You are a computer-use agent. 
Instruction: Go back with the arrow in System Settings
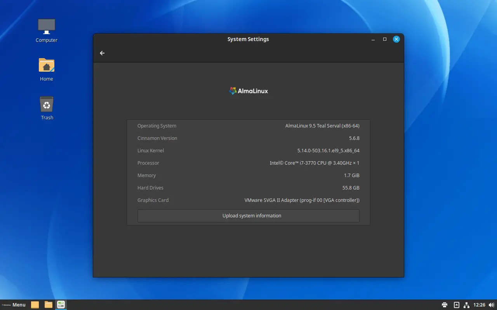coord(102,53)
